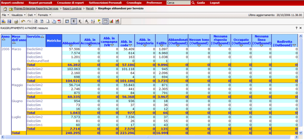The image size is (304, 140).
Task: Open the Visualizza dropdown menu
Action: pyautogui.click(x=18, y=15)
